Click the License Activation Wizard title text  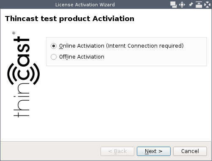(85, 5)
